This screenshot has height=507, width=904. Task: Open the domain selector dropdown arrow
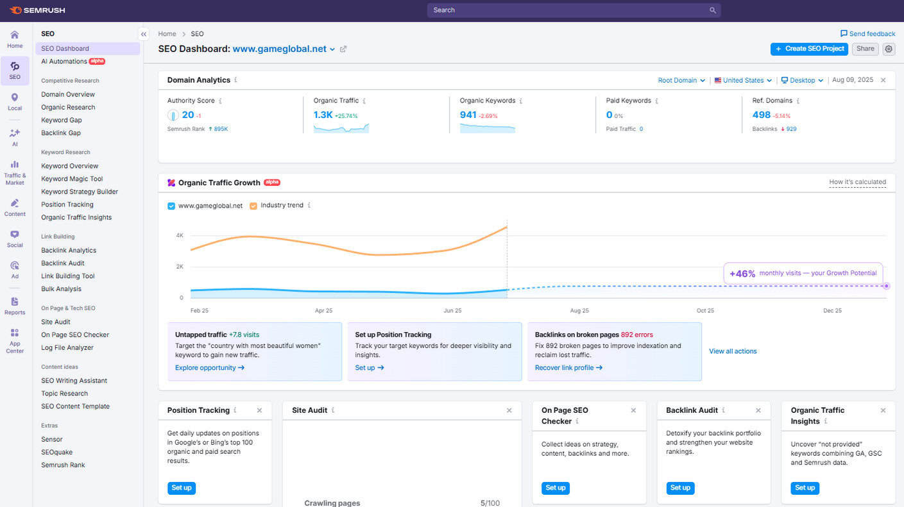(x=332, y=49)
